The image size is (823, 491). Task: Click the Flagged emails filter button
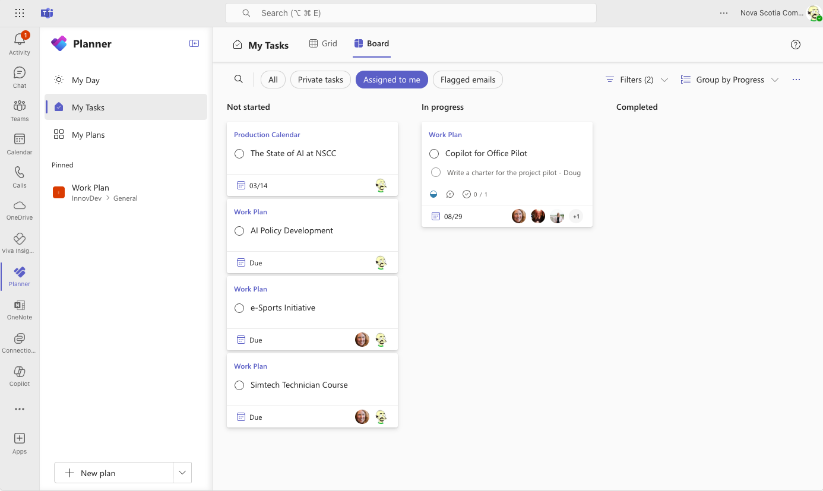pos(467,80)
